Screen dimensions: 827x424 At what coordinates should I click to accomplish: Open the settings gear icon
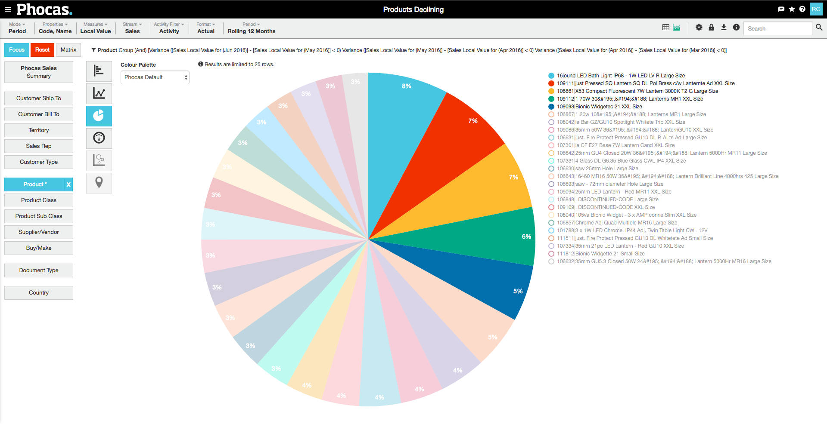click(x=699, y=28)
